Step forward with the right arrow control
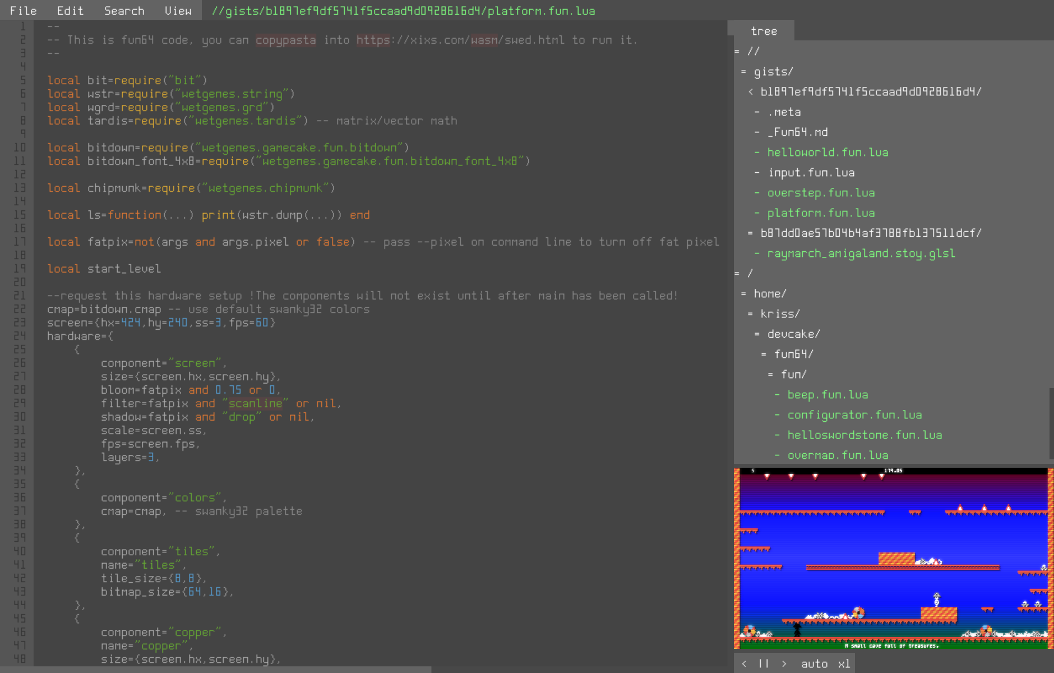The height and width of the screenshot is (673, 1054). (784, 663)
